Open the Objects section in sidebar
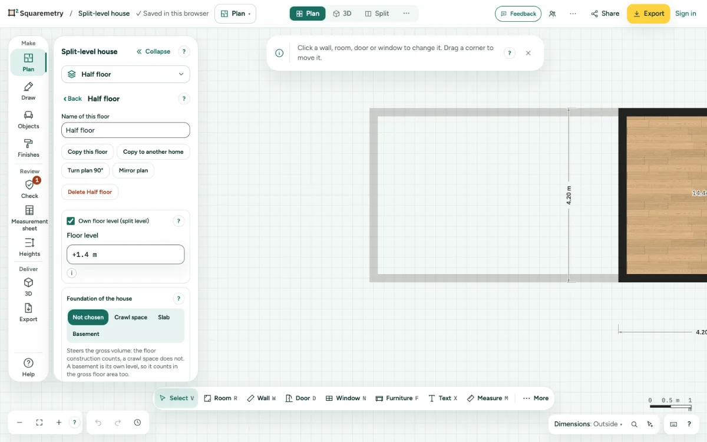707x442 pixels. tap(28, 120)
